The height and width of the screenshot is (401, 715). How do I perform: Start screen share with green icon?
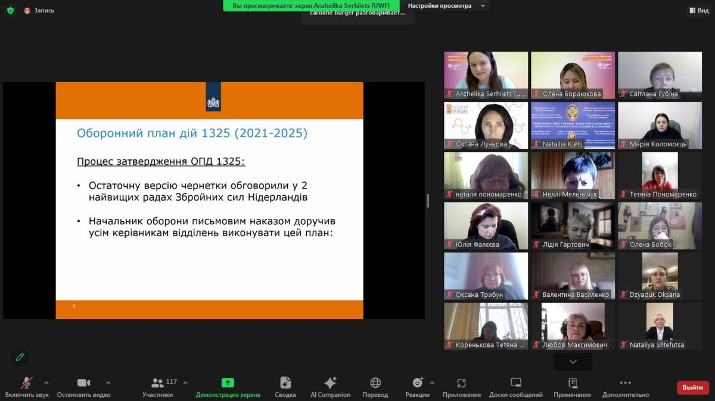coord(228,383)
